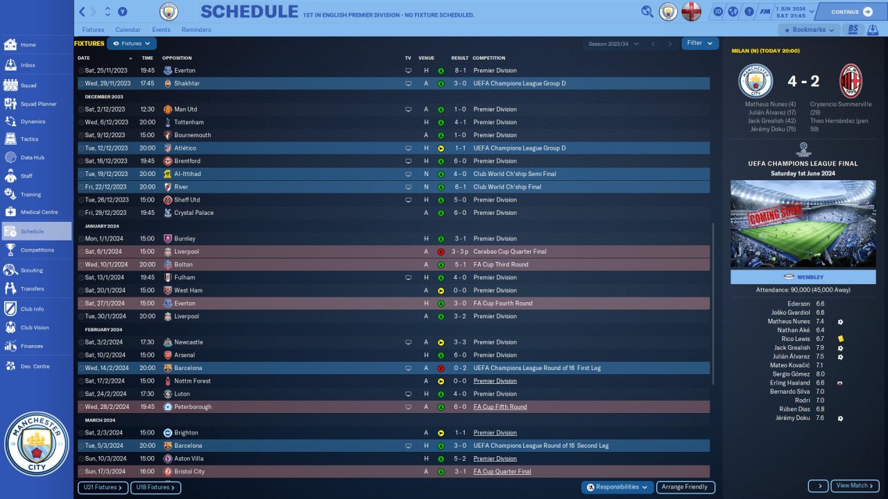The height and width of the screenshot is (499, 888).
Task: Open the Bookmarks dropdown
Action: tap(809, 30)
